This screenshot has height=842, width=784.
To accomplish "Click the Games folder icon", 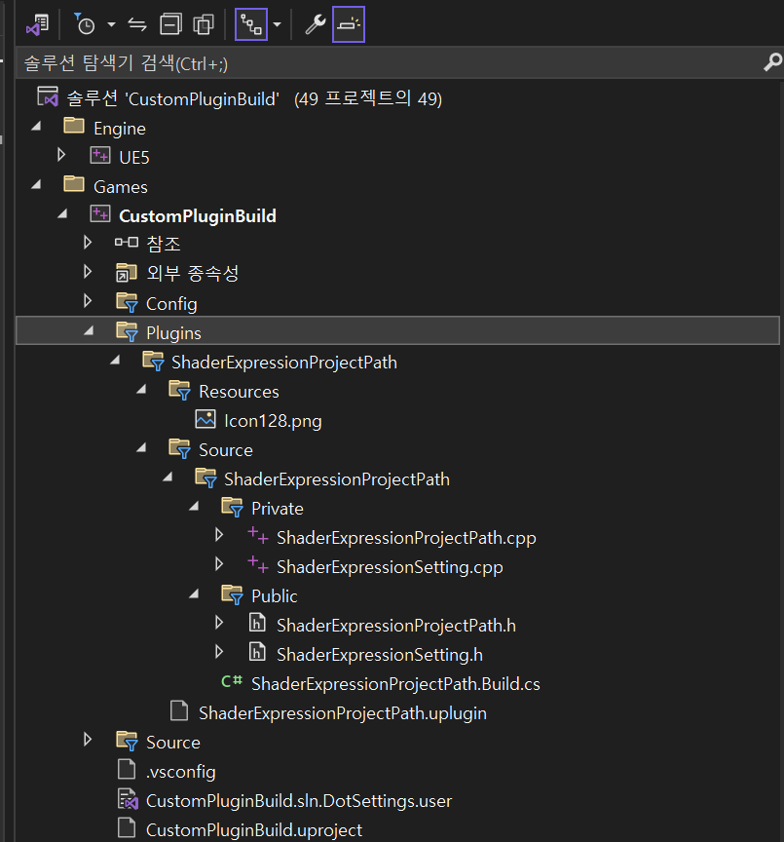I will pyautogui.click(x=74, y=185).
